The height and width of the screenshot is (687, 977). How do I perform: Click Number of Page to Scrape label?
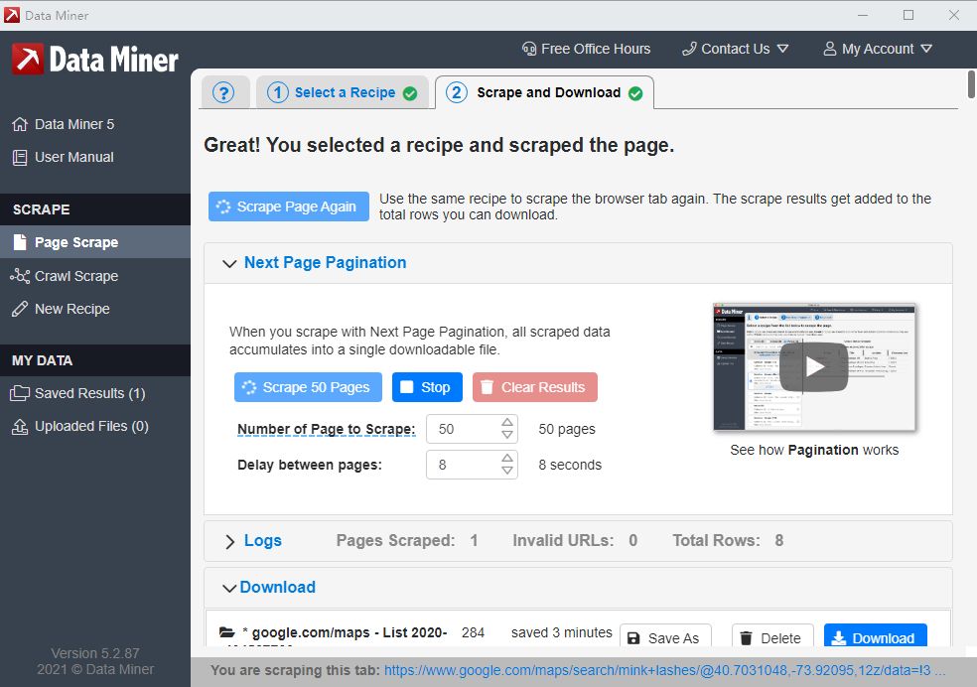(327, 429)
